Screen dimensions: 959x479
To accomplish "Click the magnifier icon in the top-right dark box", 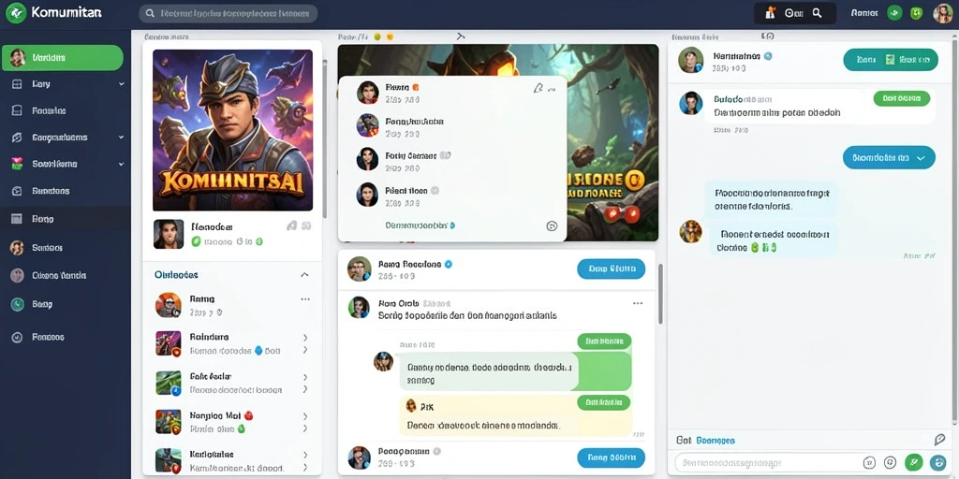I will 817,13.
